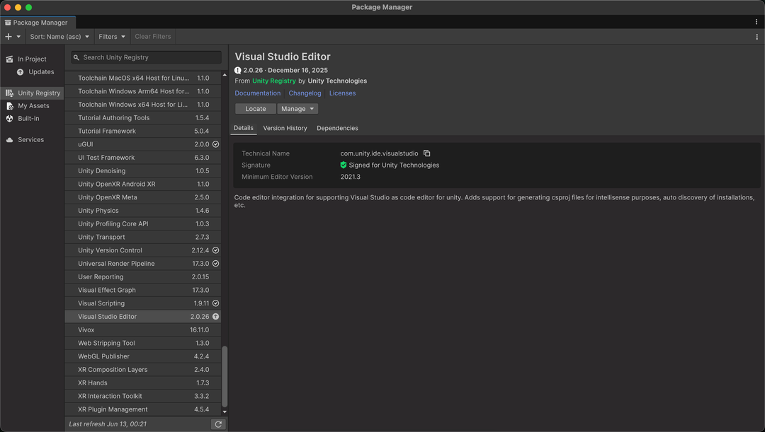Click the green signature shield icon
The image size is (765, 432).
tap(344, 165)
